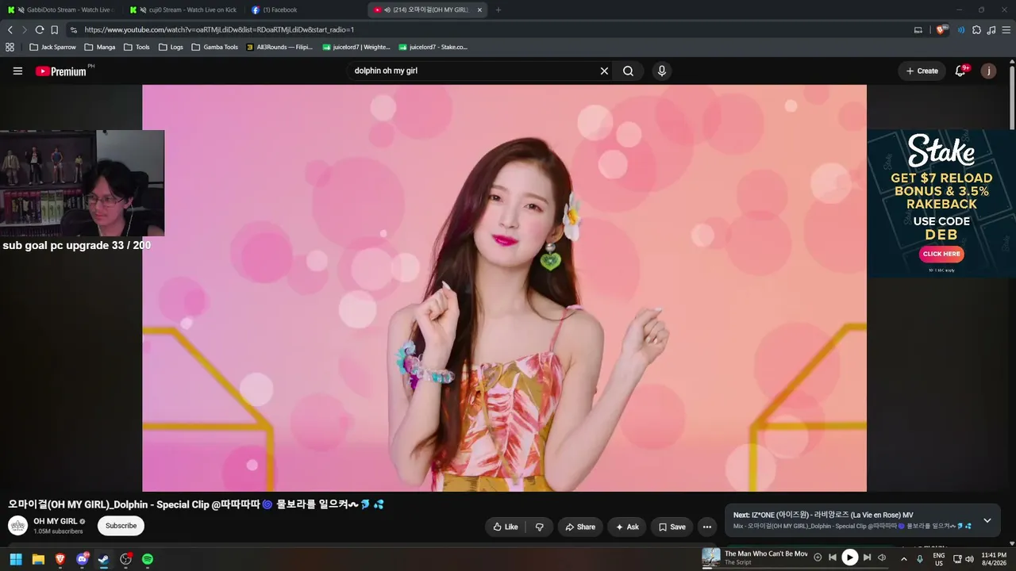Screen dimensions: 1016x571
Task: Show hidden system tray icons
Action: (903, 559)
